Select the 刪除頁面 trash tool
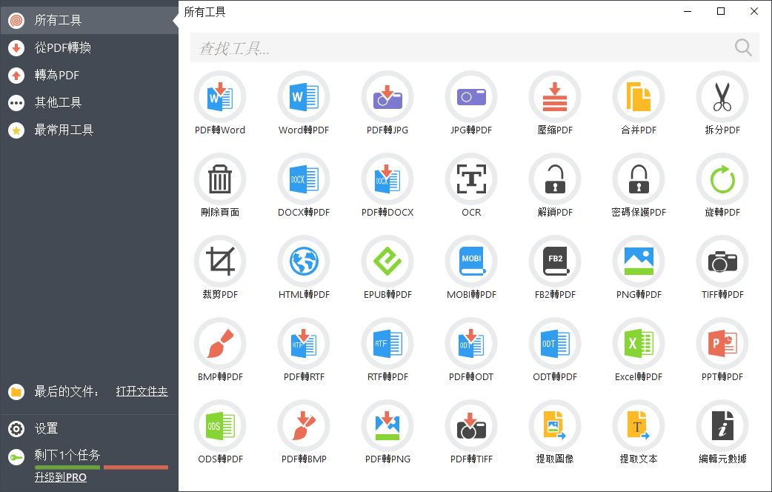Viewport: 772px width, 492px height. coord(219,179)
